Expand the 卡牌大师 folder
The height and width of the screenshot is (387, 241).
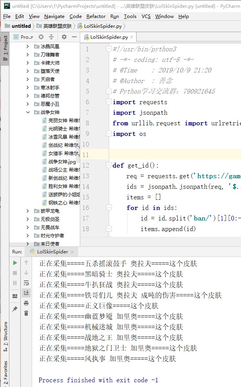pos(28,63)
